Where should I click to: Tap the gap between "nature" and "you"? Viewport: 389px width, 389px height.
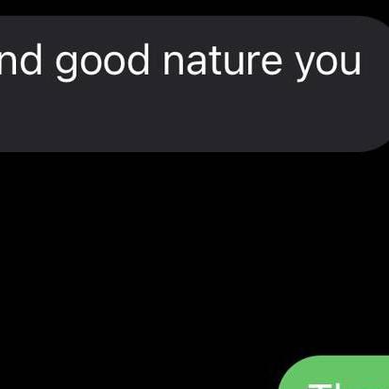coord(288,61)
